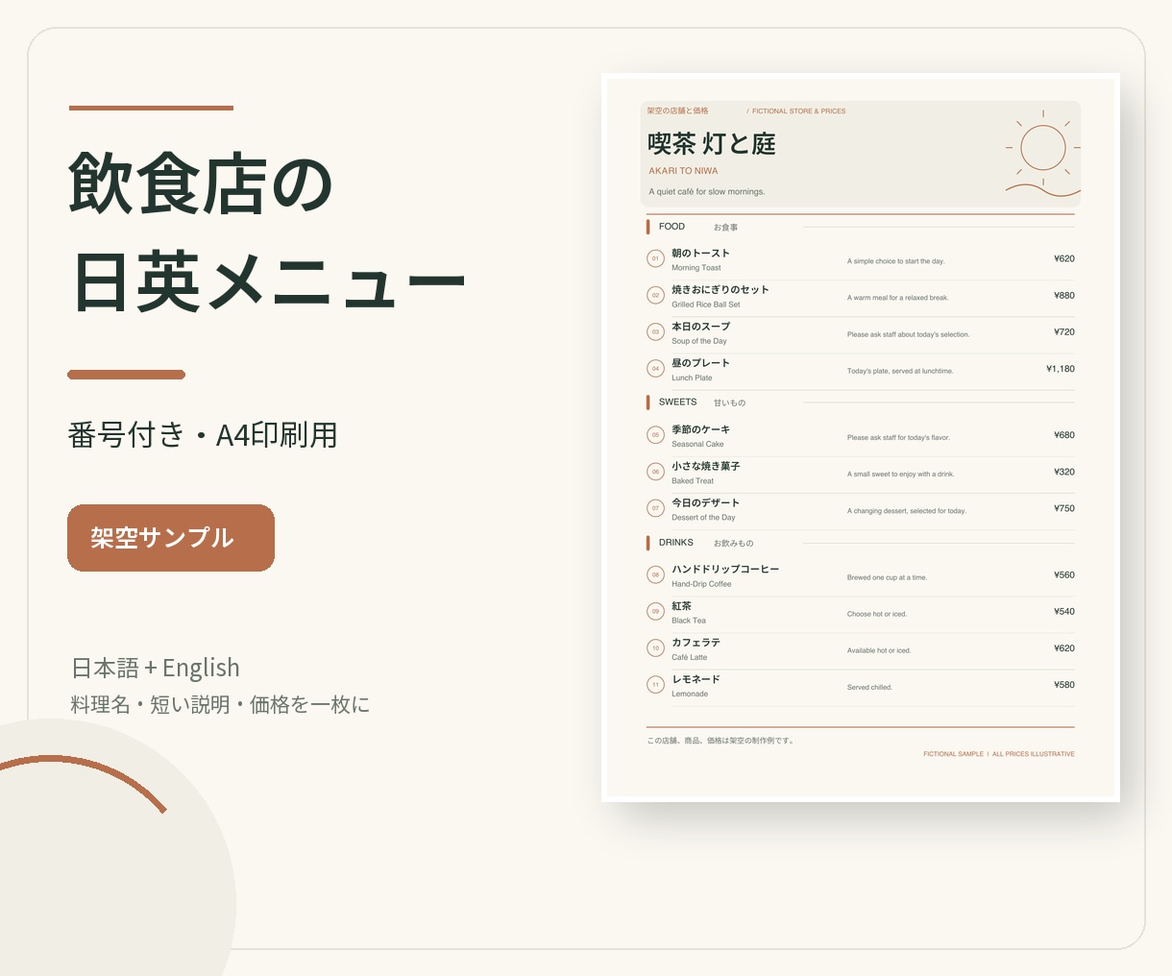Select the 今日のデザート item name
Image resolution: width=1172 pixels, height=976 pixels.
click(x=706, y=502)
